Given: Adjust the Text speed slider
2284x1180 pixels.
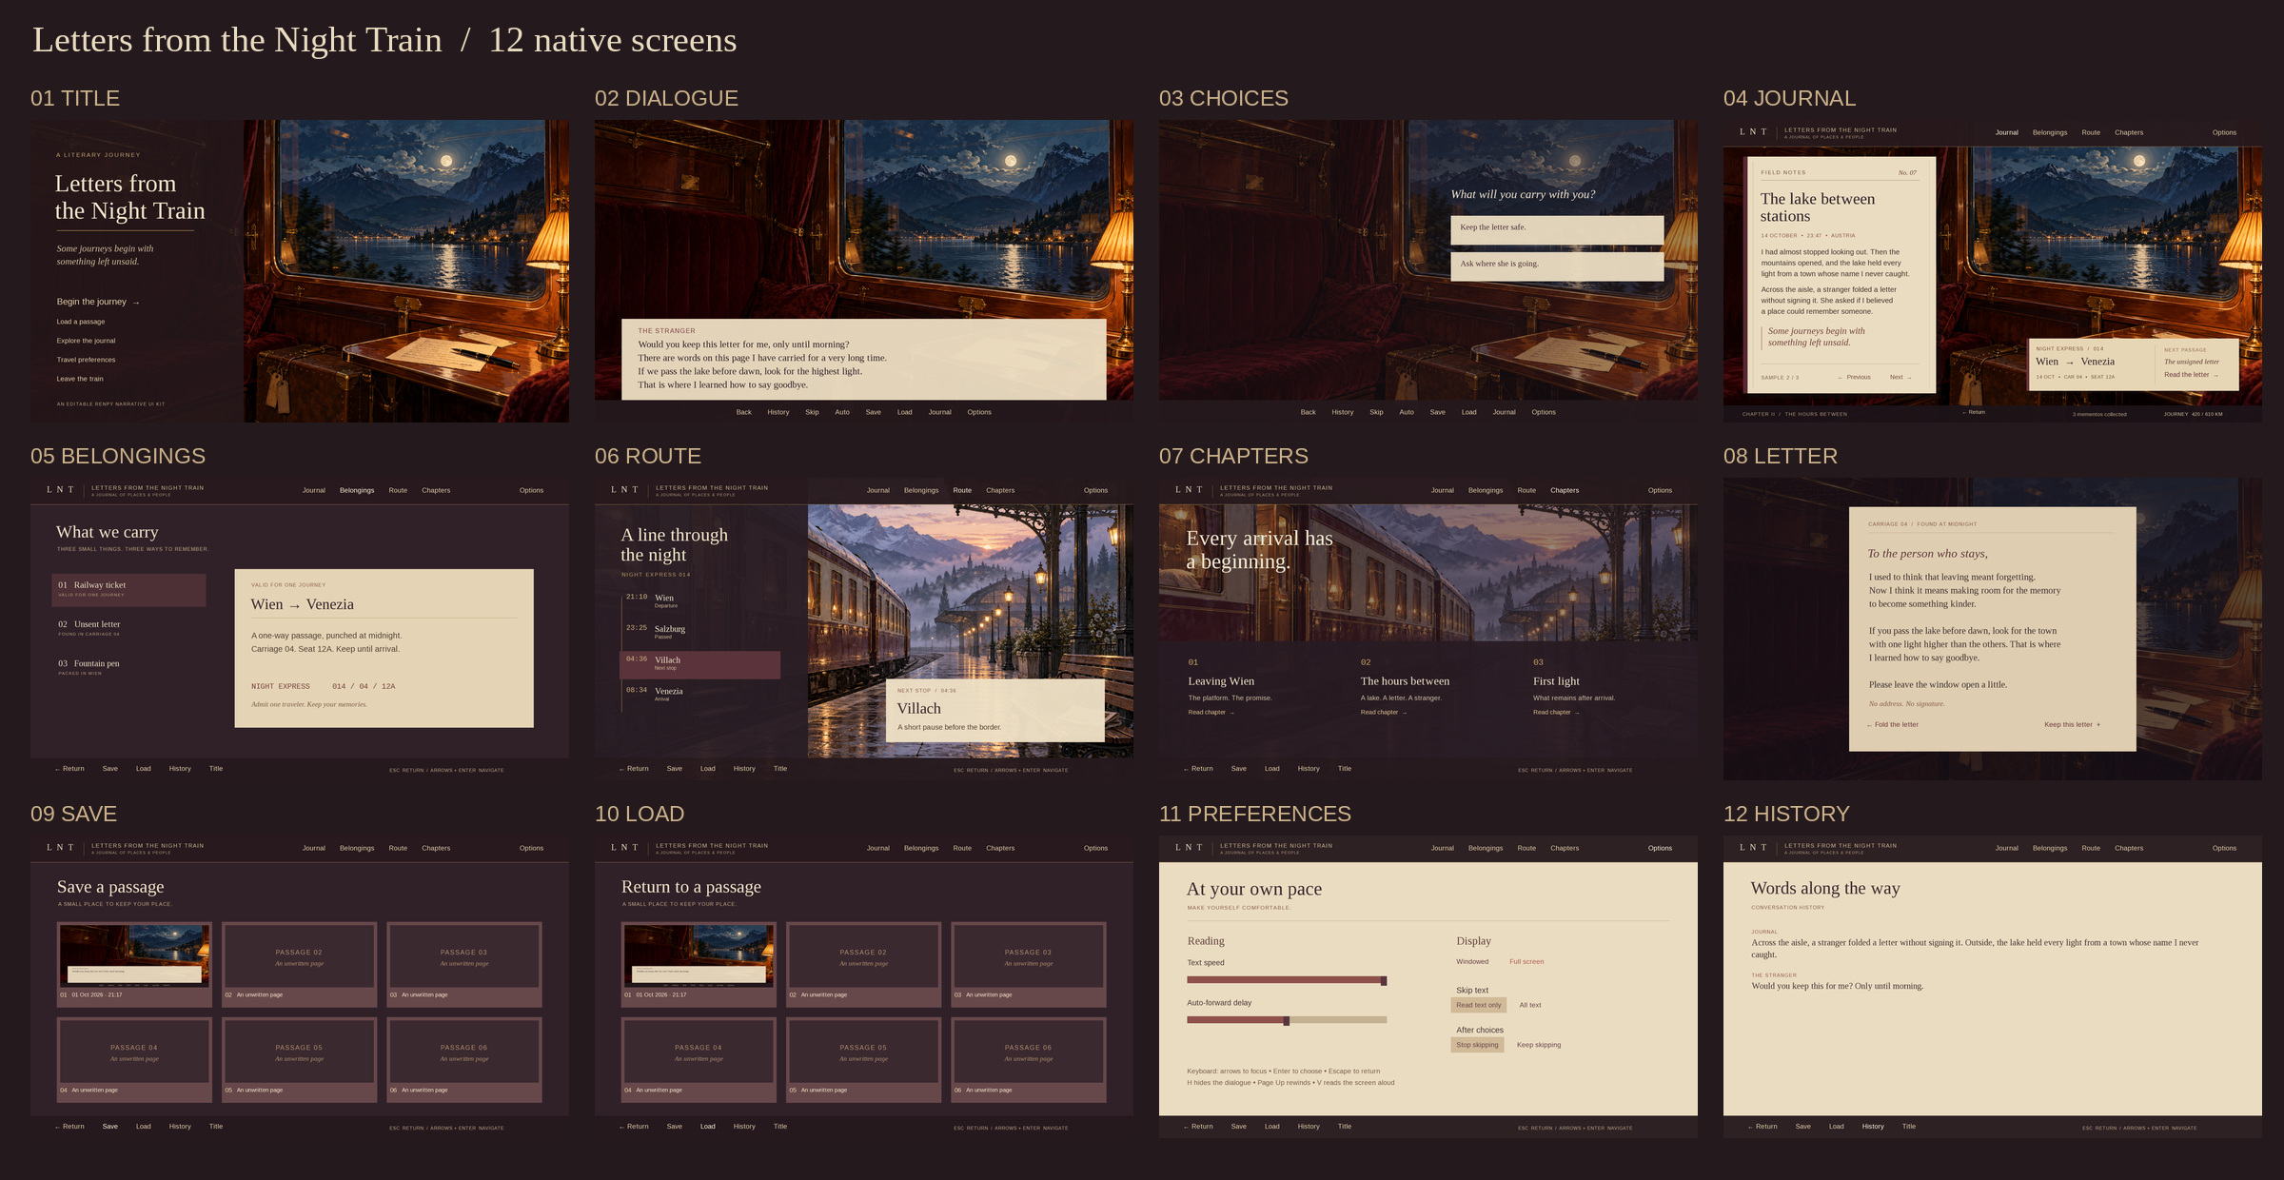Looking at the screenshot, I should [1287, 980].
